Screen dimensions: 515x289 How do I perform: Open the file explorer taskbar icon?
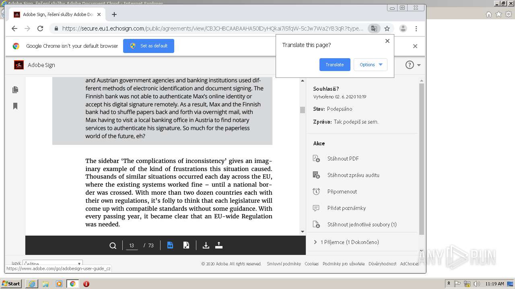pos(45,284)
